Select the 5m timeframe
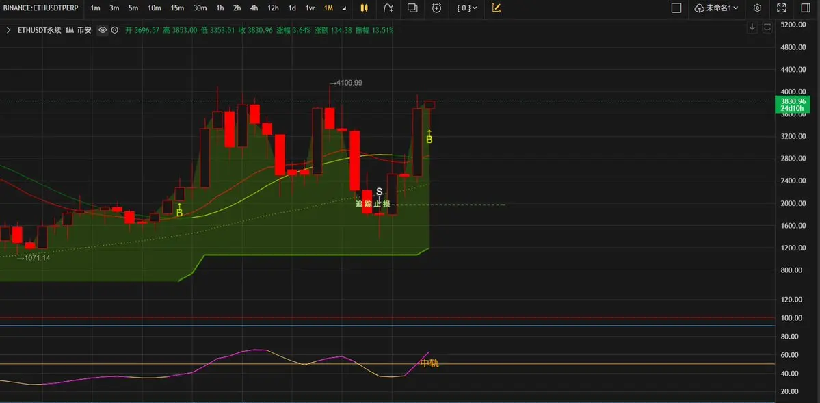 (x=133, y=8)
